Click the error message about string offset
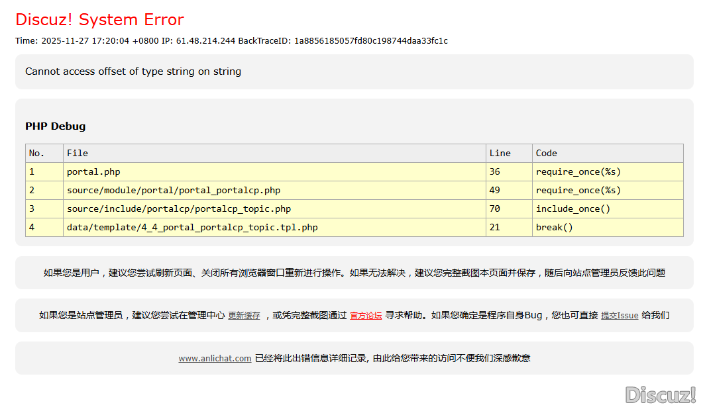This screenshot has width=707, height=411. coord(133,71)
